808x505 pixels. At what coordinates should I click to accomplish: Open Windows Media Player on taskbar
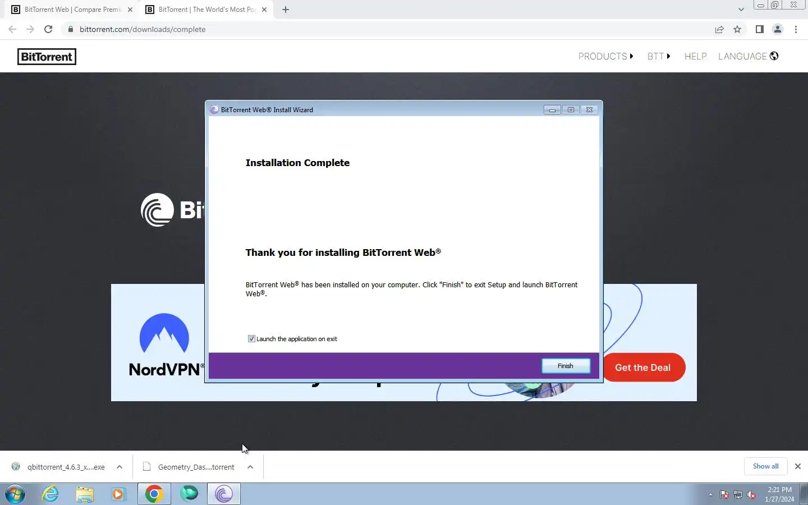tap(118, 494)
